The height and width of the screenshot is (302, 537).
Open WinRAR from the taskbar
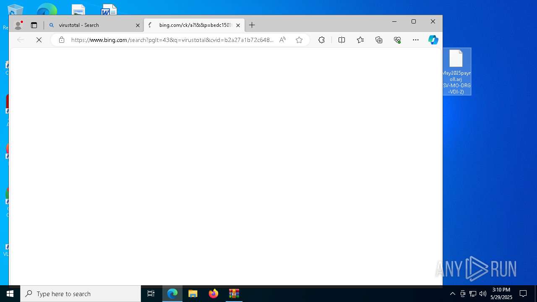(x=234, y=294)
